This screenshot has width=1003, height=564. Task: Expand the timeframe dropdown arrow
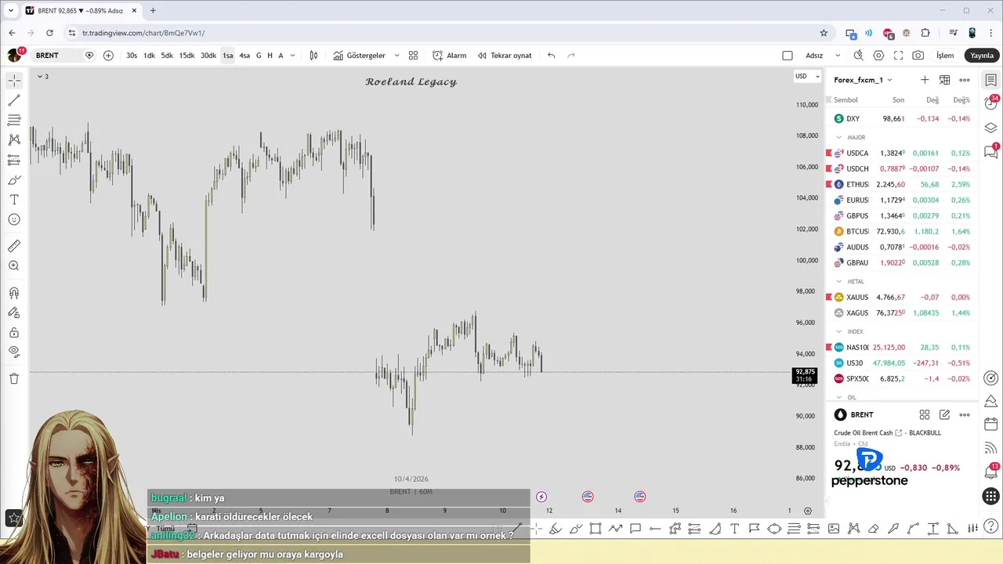[x=292, y=56]
